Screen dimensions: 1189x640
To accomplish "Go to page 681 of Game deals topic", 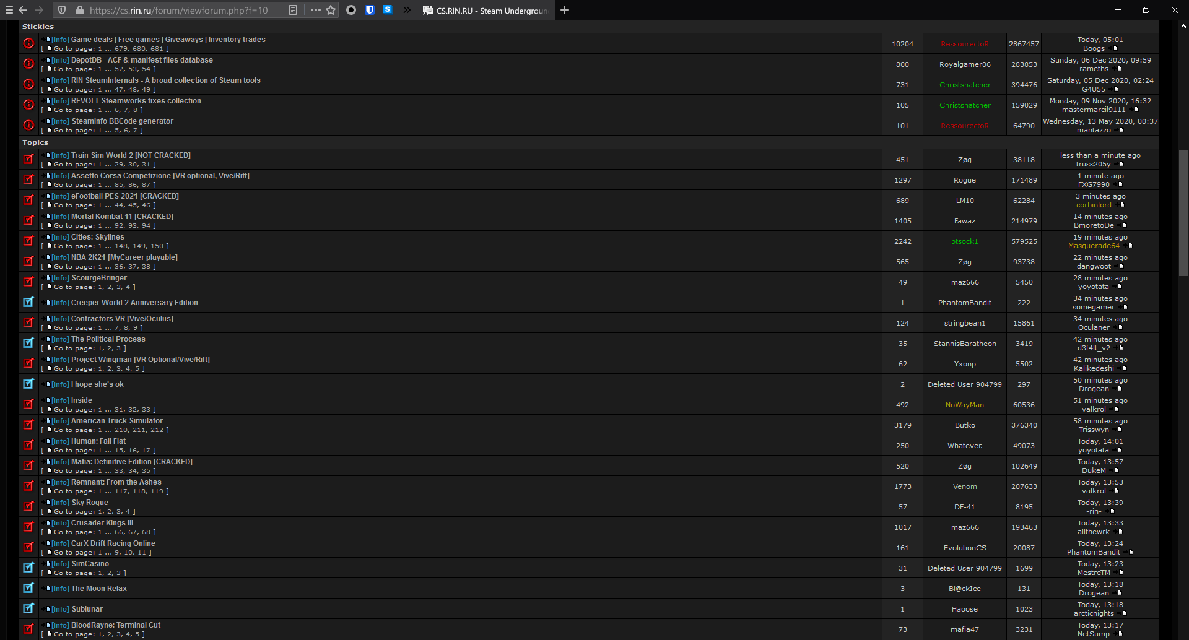I will tap(157, 49).
